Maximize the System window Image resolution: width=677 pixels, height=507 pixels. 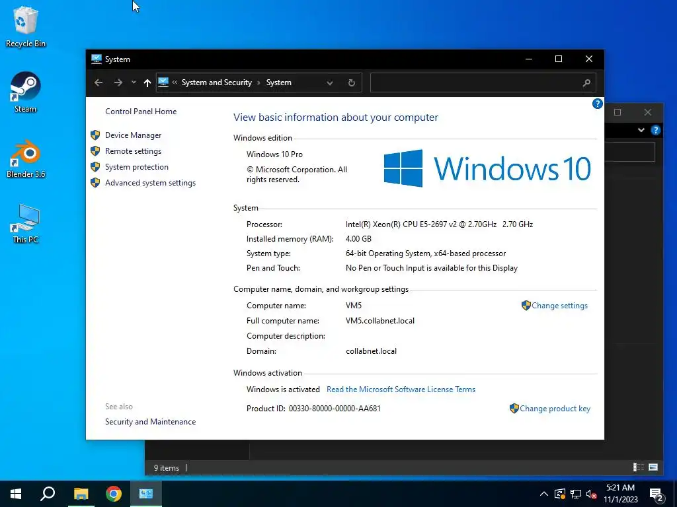pos(558,59)
